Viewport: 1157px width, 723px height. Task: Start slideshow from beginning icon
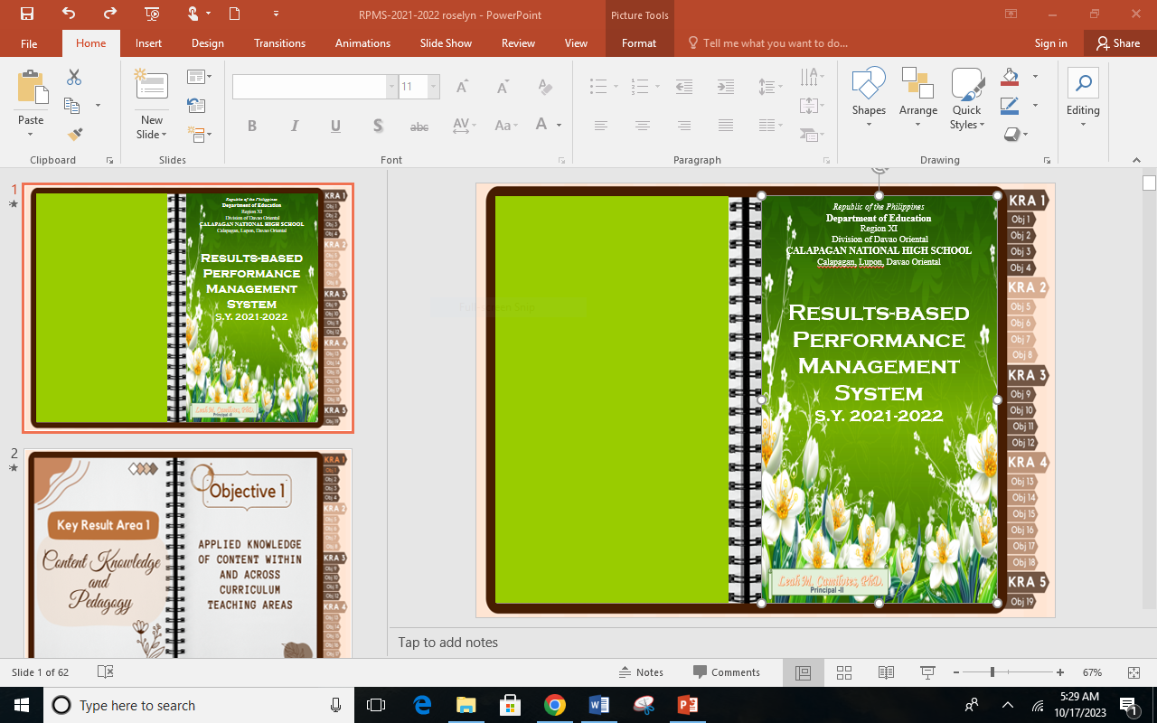pyautogui.click(x=152, y=14)
